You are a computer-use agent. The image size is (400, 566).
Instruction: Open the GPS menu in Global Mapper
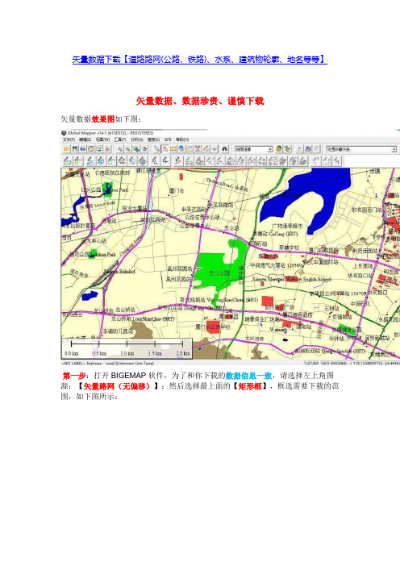[168, 139]
